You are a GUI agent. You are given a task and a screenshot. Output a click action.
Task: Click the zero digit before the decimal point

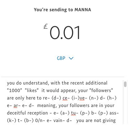(x=55, y=32)
